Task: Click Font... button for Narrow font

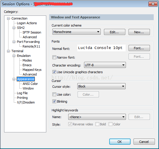Action: (139, 57)
